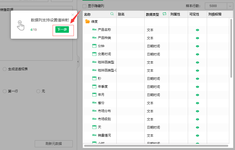Click the Abc icon of 市场分布
This screenshot has height=150, width=235.
[x=94, y=111]
